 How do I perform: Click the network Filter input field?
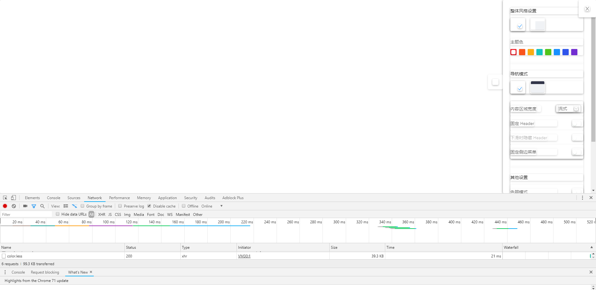click(26, 214)
